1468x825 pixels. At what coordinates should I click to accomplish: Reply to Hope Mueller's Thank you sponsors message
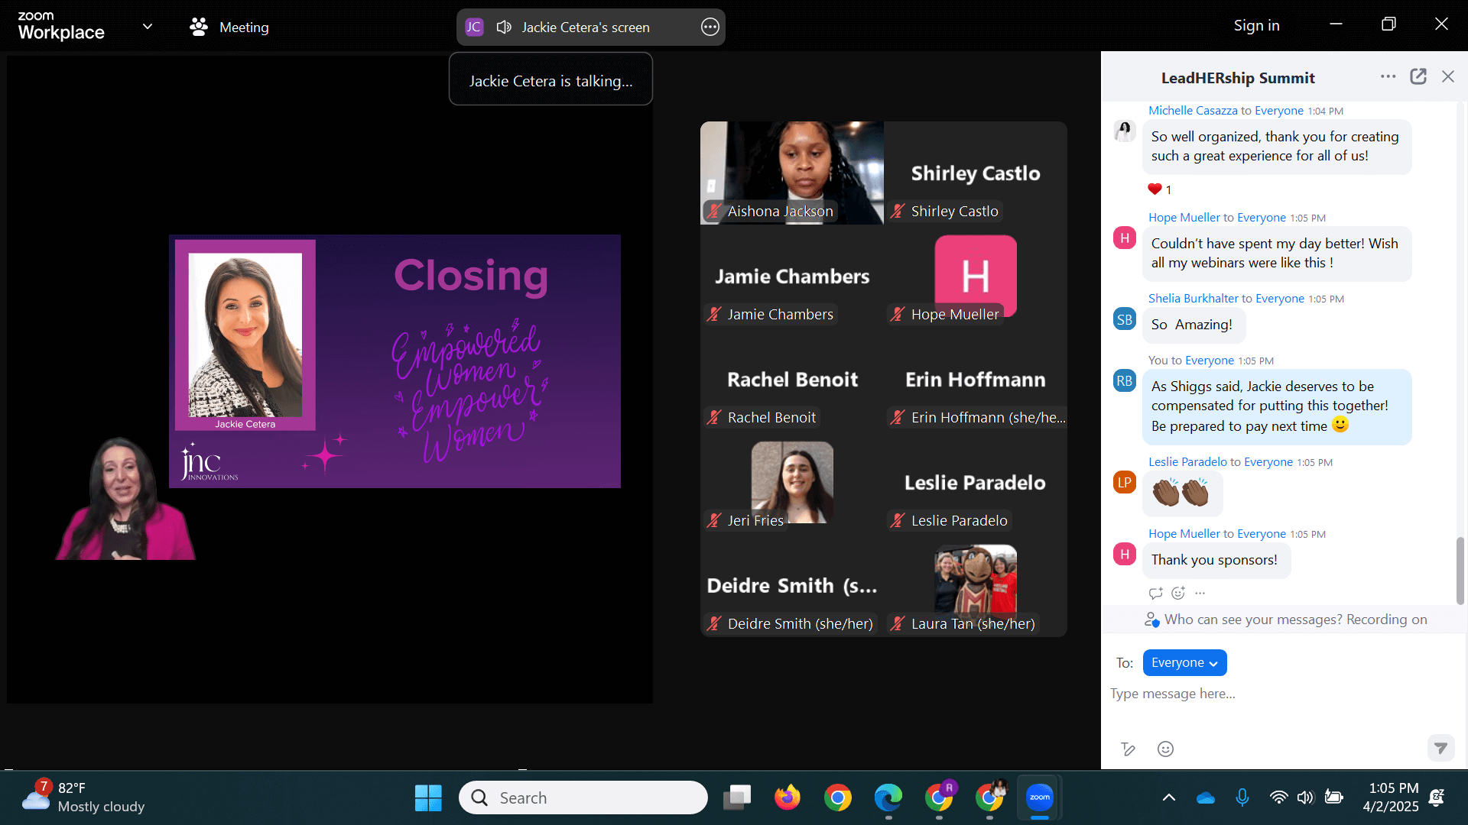[1155, 593]
